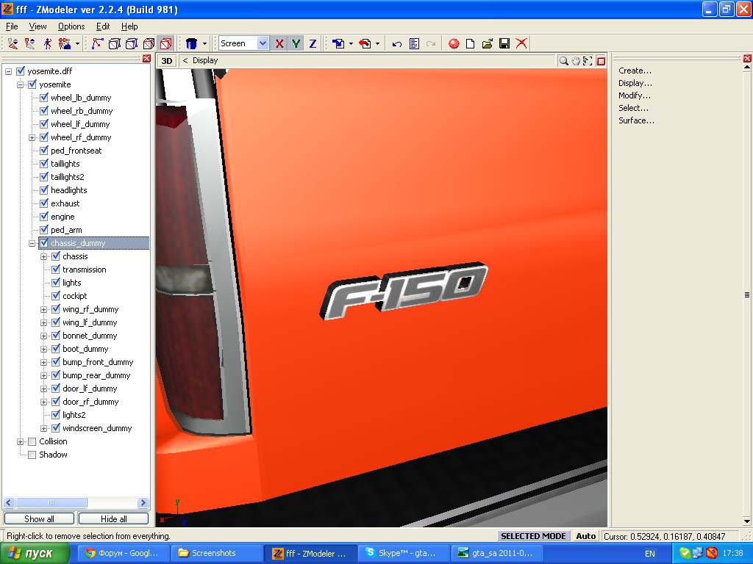Click the fit-view icon in viewport header
This screenshot has height=564, width=753.
(x=588, y=61)
